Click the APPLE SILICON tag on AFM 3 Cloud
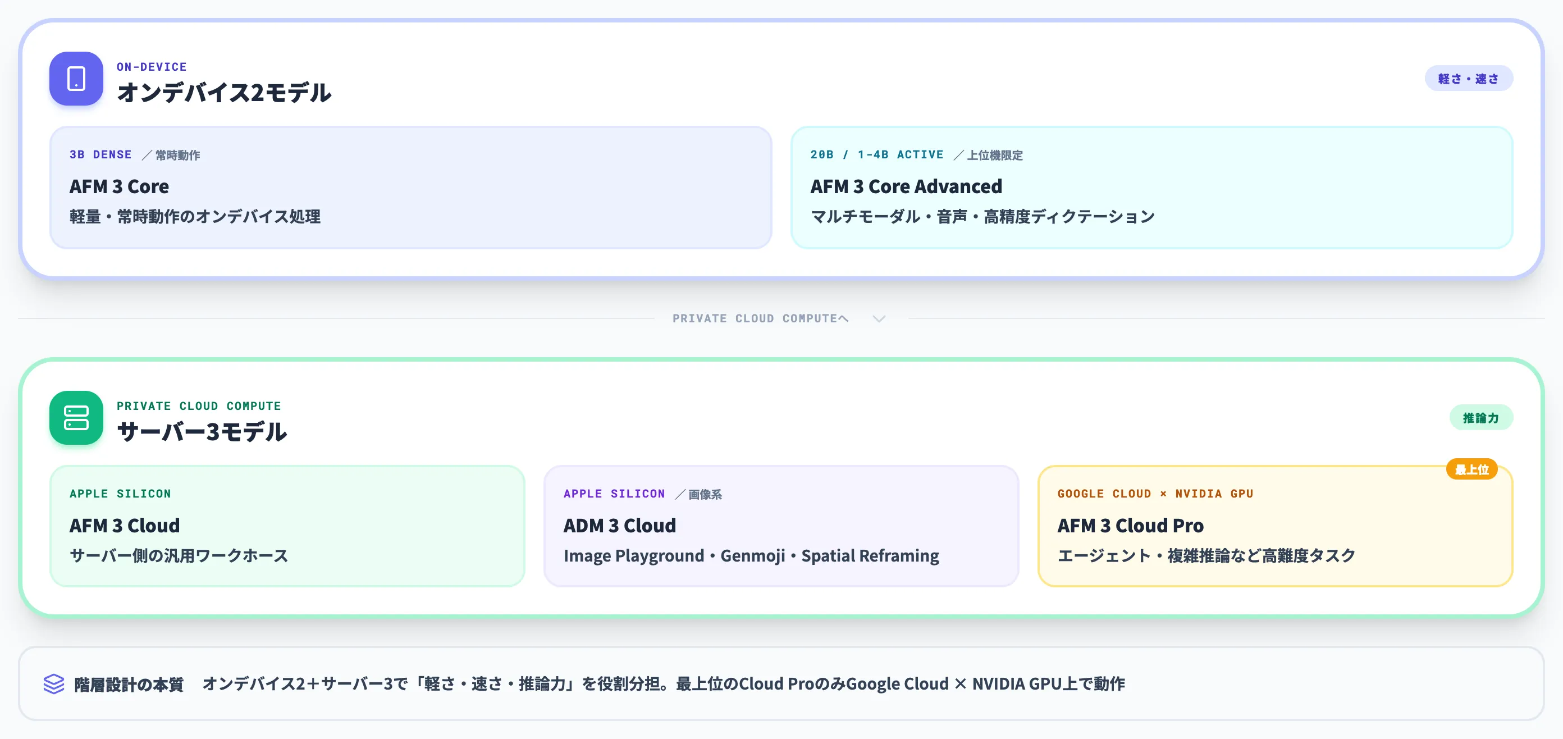The width and height of the screenshot is (1563, 739). (x=120, y=494)
